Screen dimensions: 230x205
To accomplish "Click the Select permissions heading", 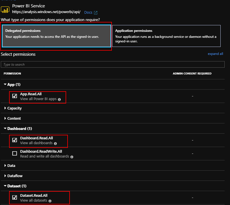I will 18,54.
